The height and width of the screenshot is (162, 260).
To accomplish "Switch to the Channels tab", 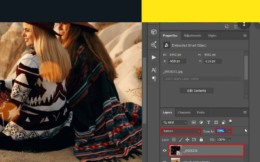I will tap(184, 112).
